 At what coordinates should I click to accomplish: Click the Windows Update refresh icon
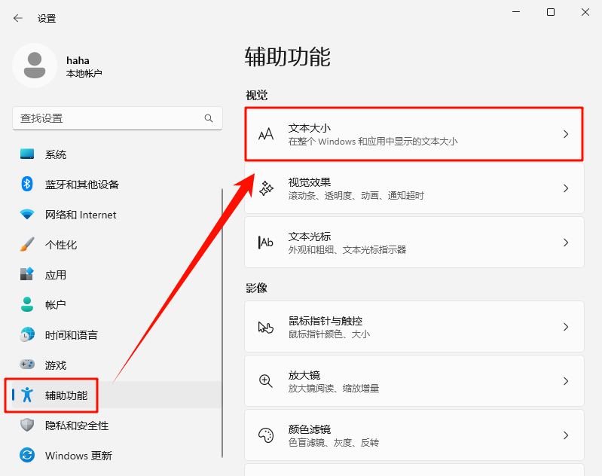[x=27, y=455]
